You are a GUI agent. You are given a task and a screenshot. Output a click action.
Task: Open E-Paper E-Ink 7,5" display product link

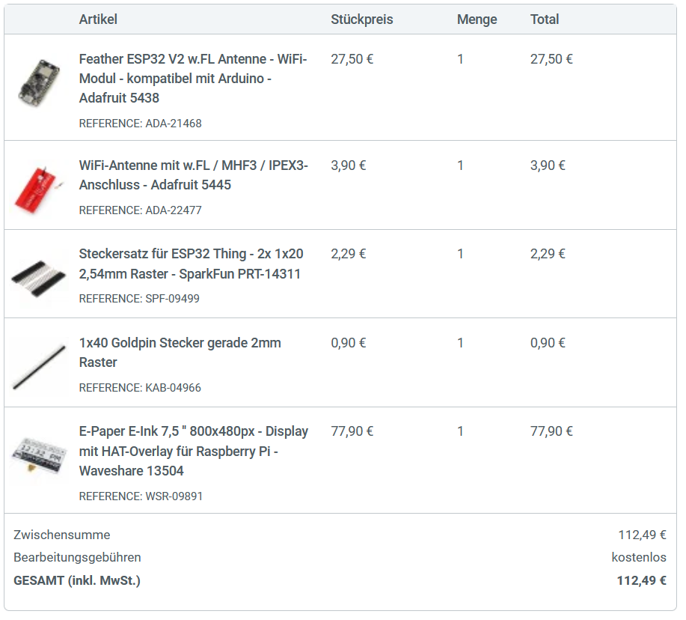[x=193, y=451]
